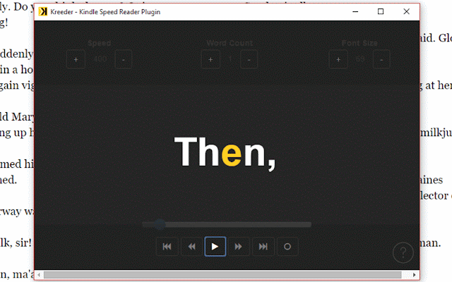Maximize the Kreeder window
The image size is (452, 282).
click(381, 11)
